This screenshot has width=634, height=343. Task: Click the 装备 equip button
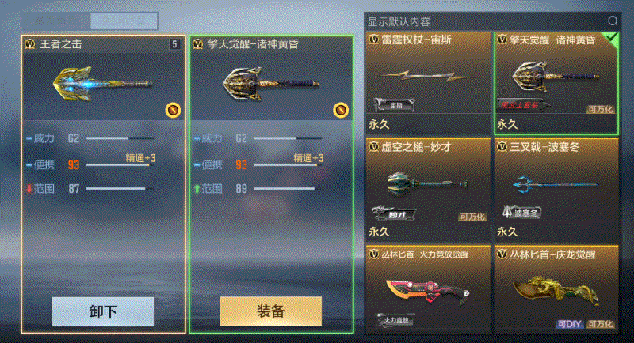[270, 311]
